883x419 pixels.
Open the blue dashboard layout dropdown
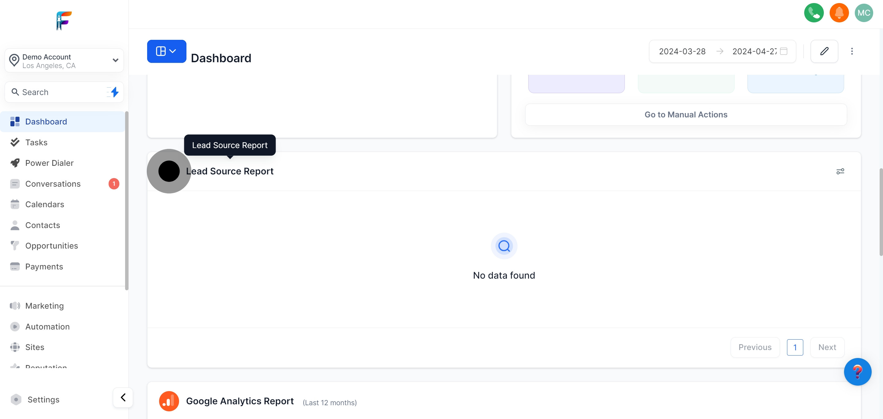pyautogui.click(x=166, y=51)
